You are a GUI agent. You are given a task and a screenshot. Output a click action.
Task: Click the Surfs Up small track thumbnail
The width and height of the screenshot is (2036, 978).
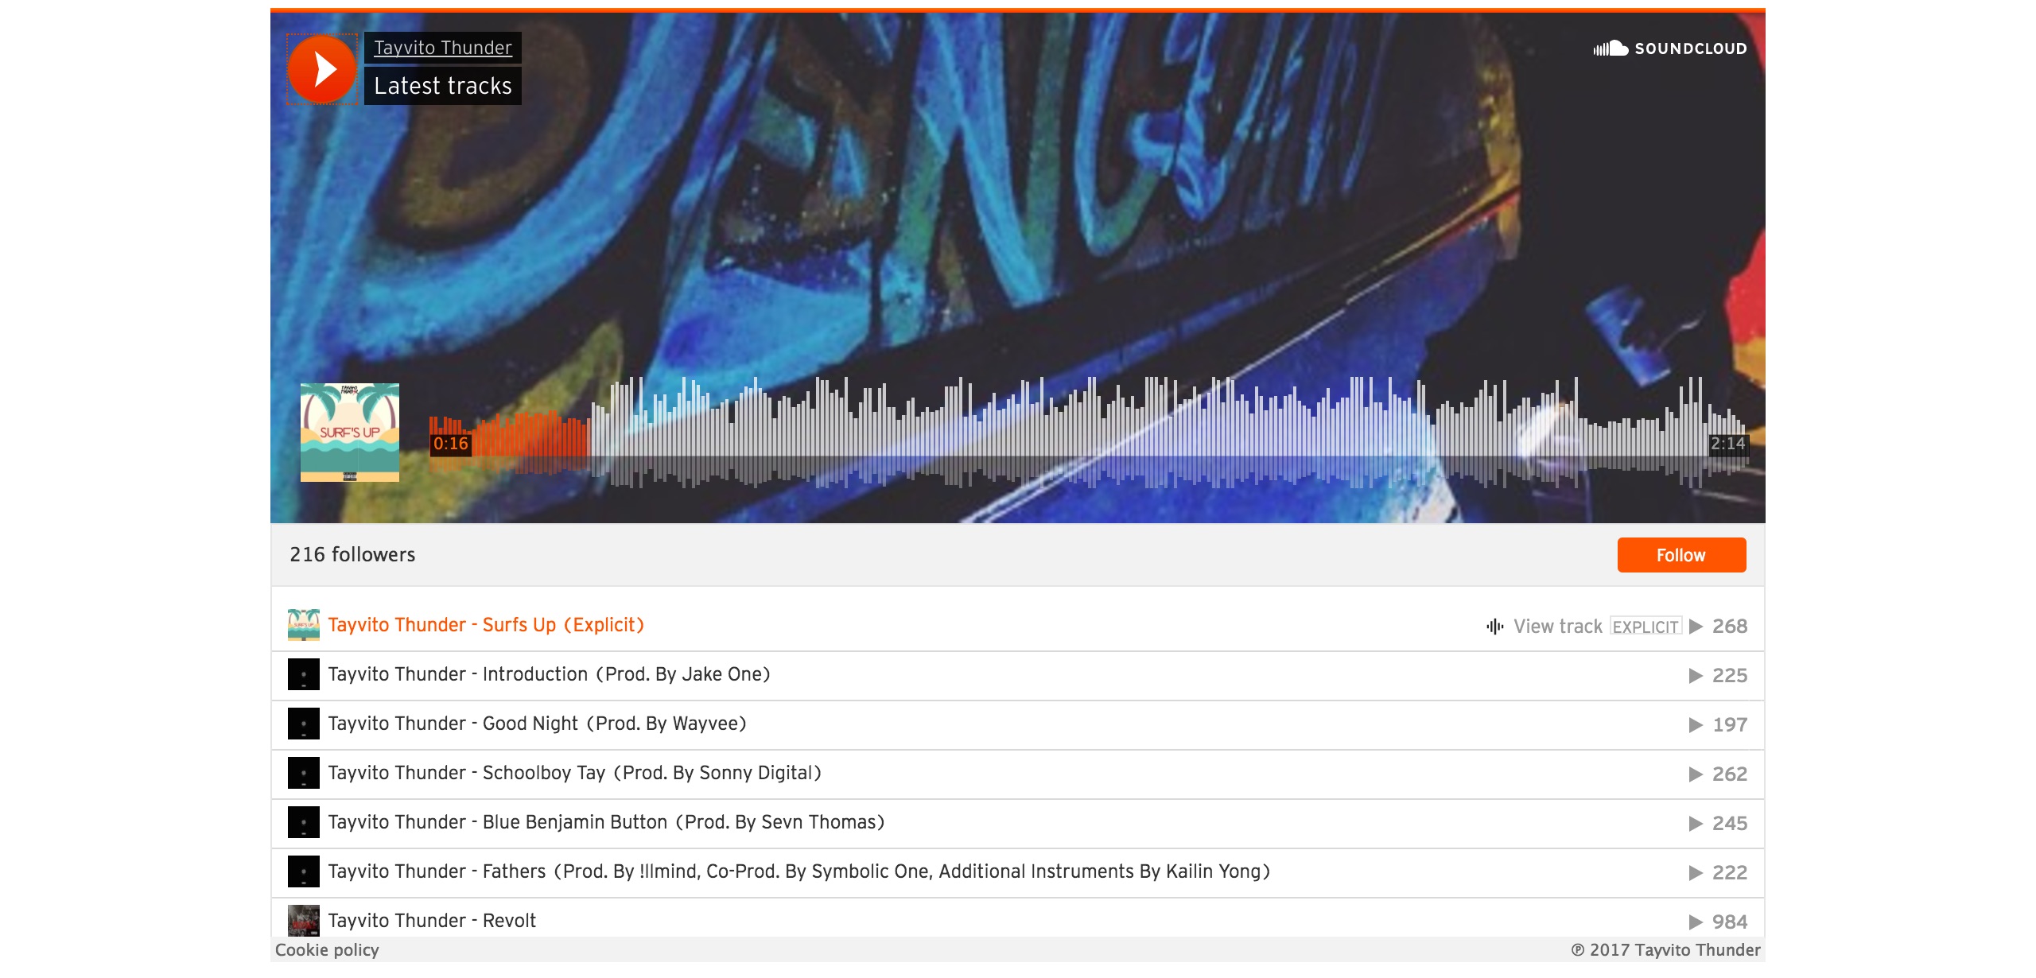point(304,625)
